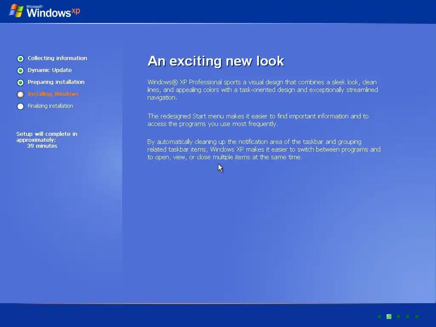Click the Setup will complete in approximately text

[47, 137]
